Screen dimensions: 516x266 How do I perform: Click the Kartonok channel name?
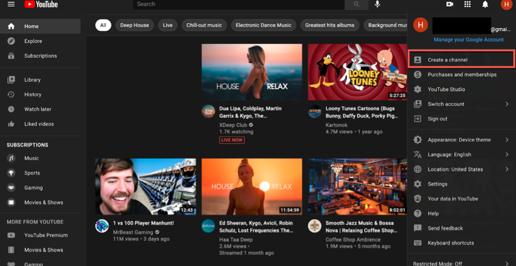(337, 125)
